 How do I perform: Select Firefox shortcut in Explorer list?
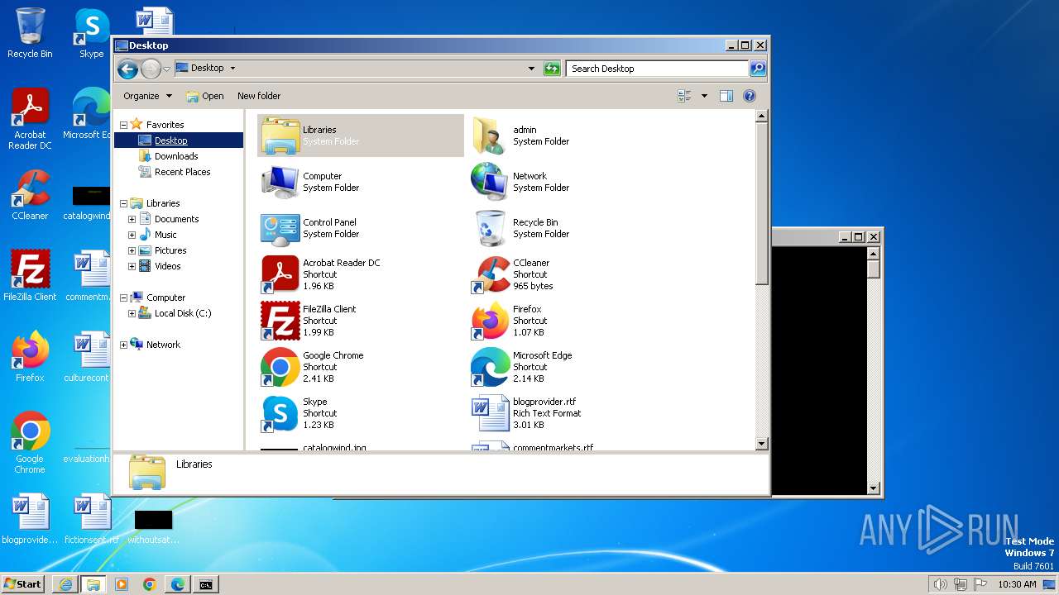click(x=490, y=321)
